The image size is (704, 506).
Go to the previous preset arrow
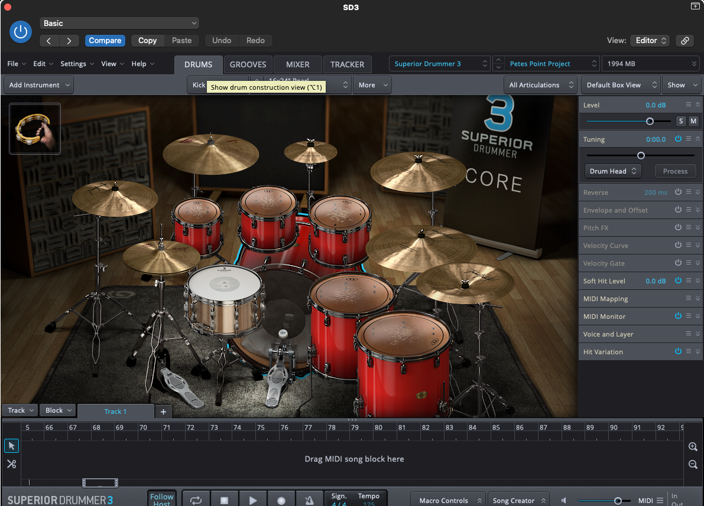pos(50,41)
